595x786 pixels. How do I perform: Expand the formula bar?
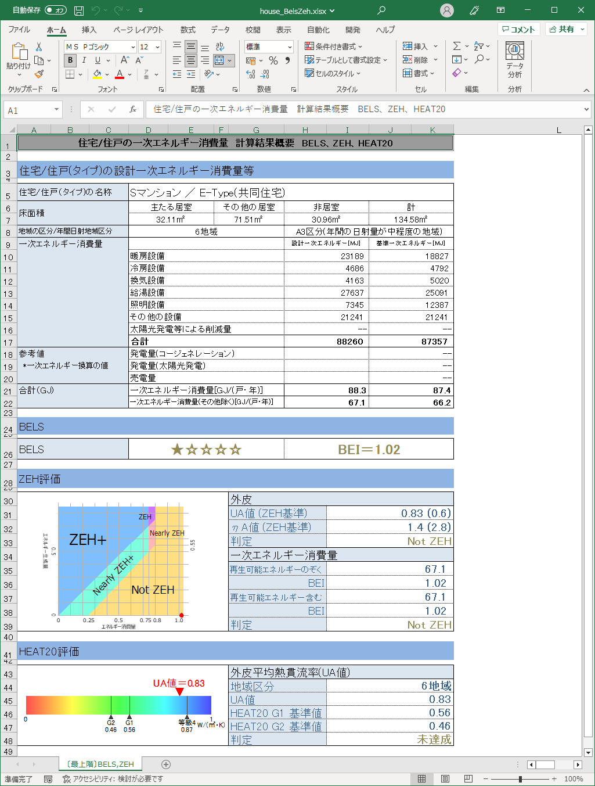coord(586,109)
